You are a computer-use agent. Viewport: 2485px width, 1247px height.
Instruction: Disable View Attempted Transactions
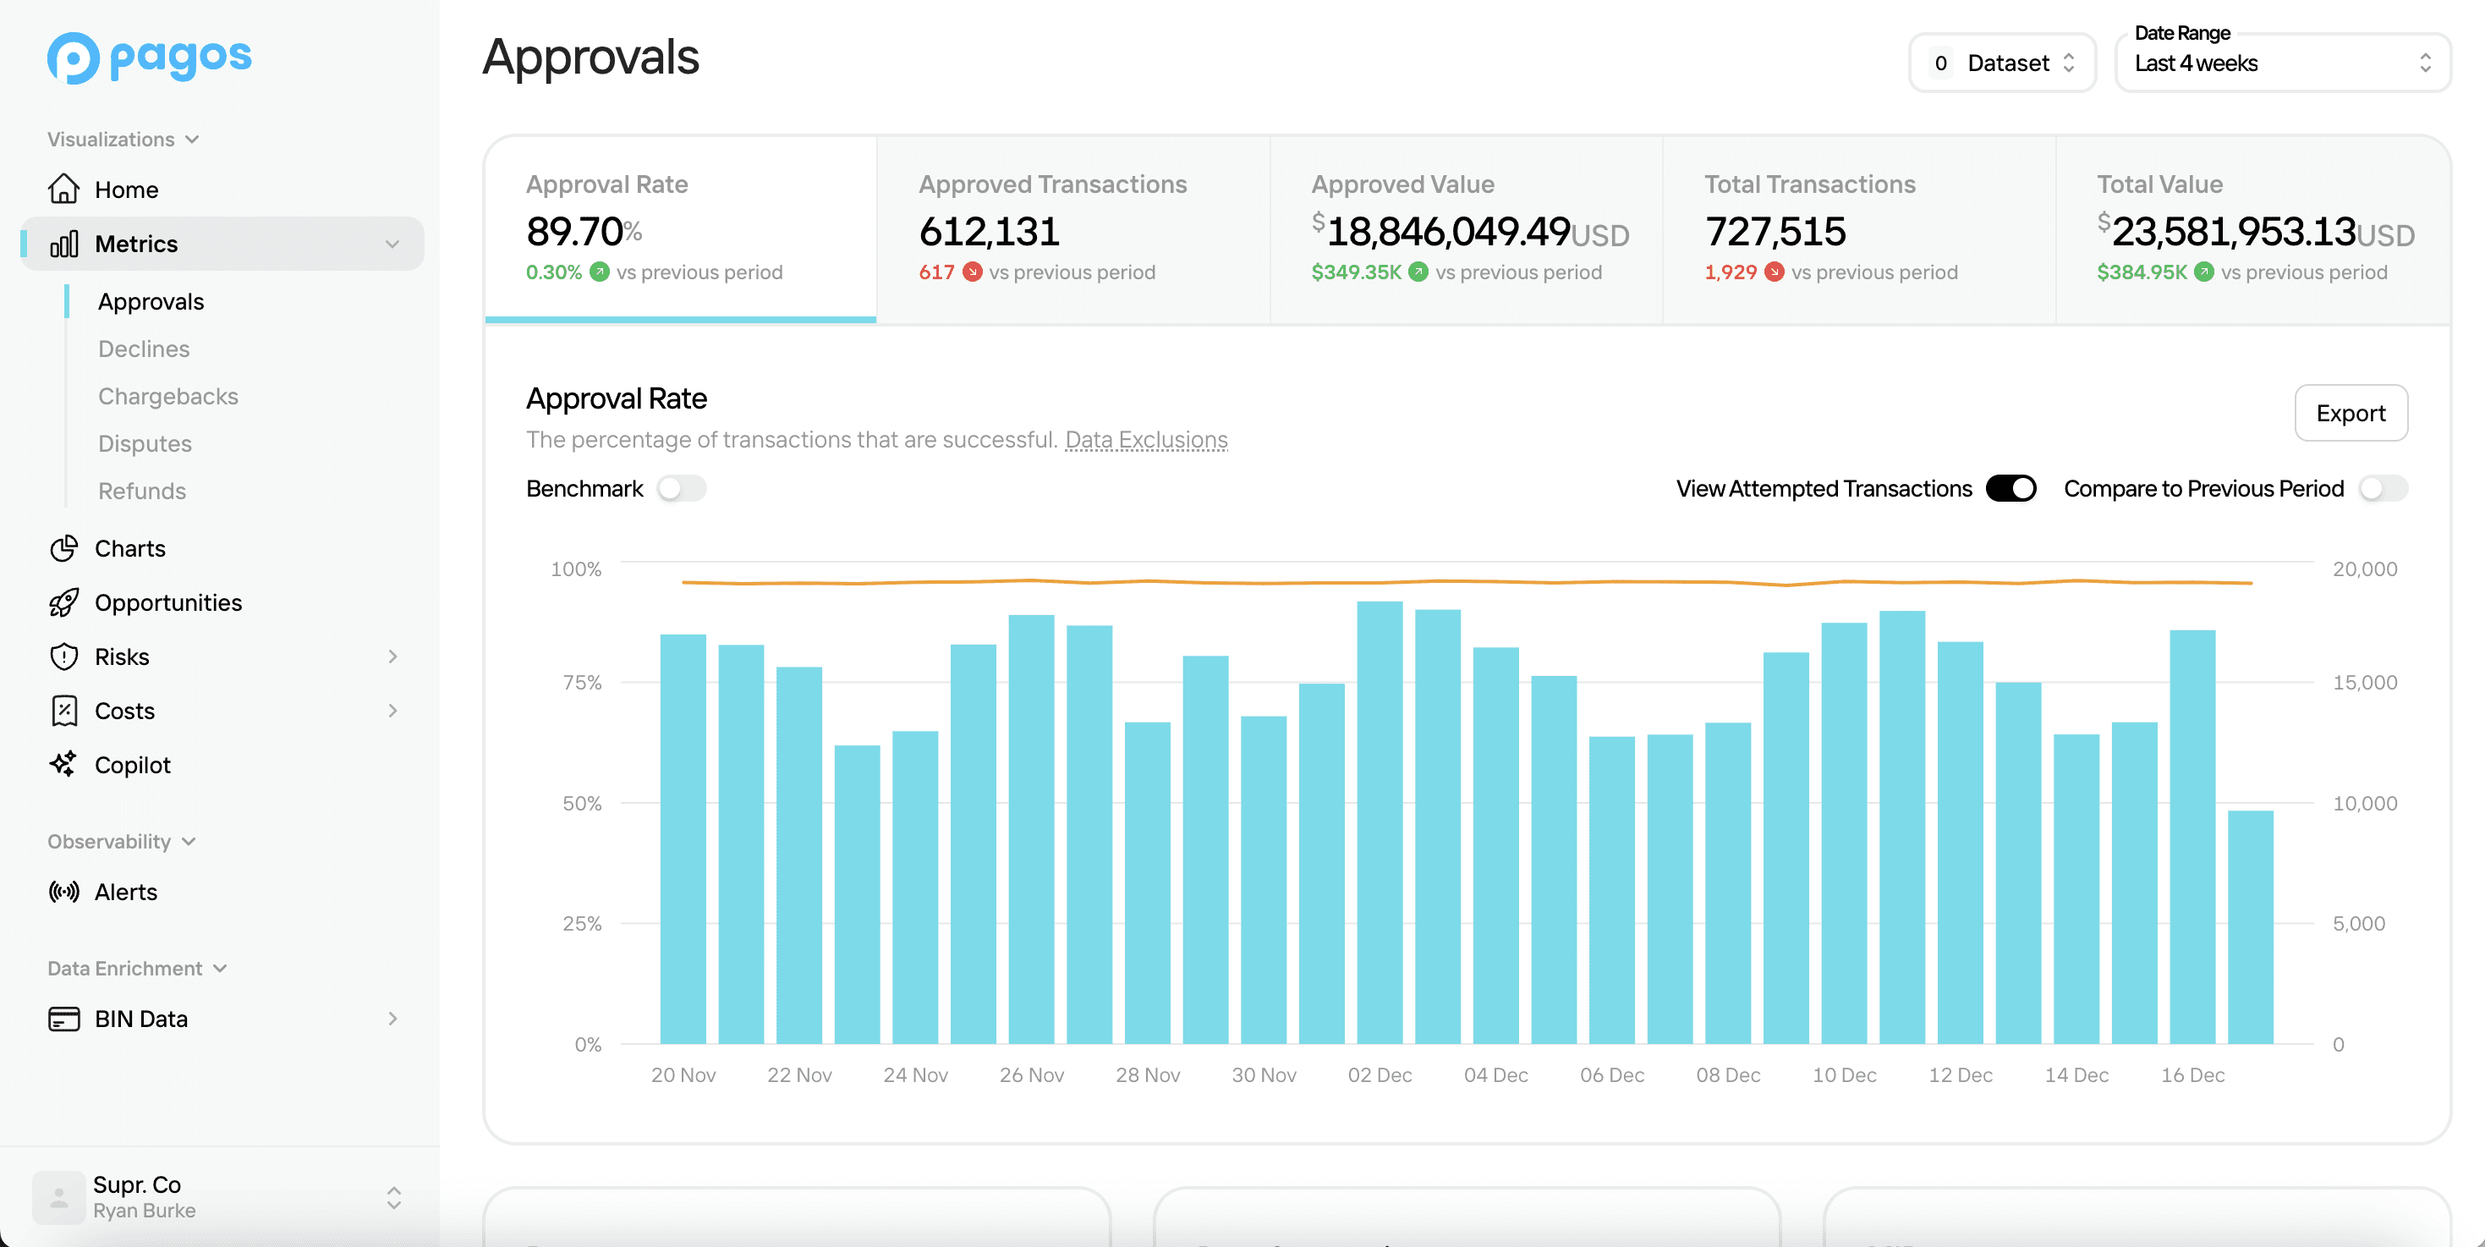tap(2012, 488)
